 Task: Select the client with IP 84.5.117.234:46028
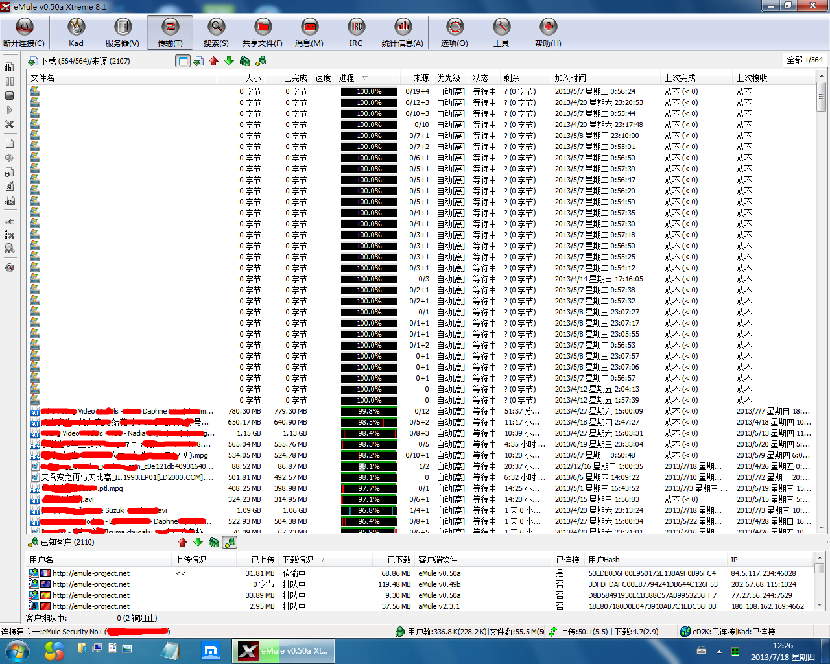(x=420, y=573)
